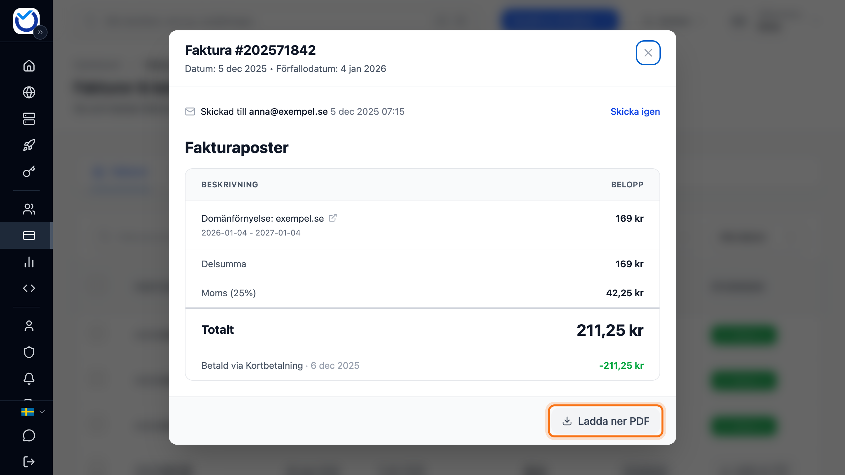Viewport: 845px width, 475px height.
Task: Open the single-person profile sidebar icon
Action: pos(29,326)
